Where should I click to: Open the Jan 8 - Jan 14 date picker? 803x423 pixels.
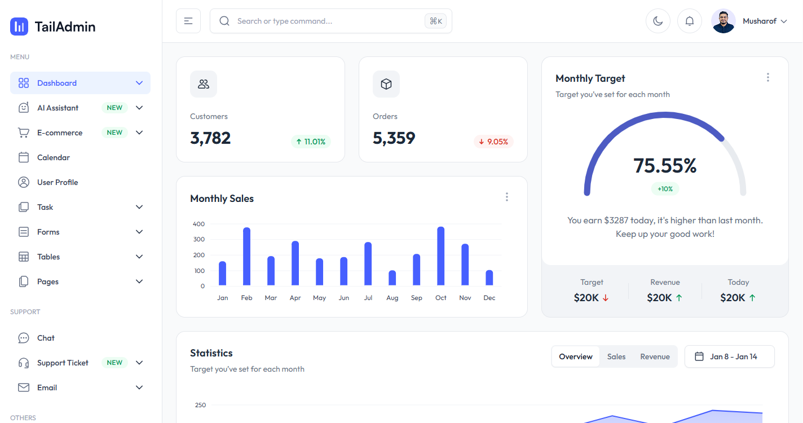coord(729,356)
